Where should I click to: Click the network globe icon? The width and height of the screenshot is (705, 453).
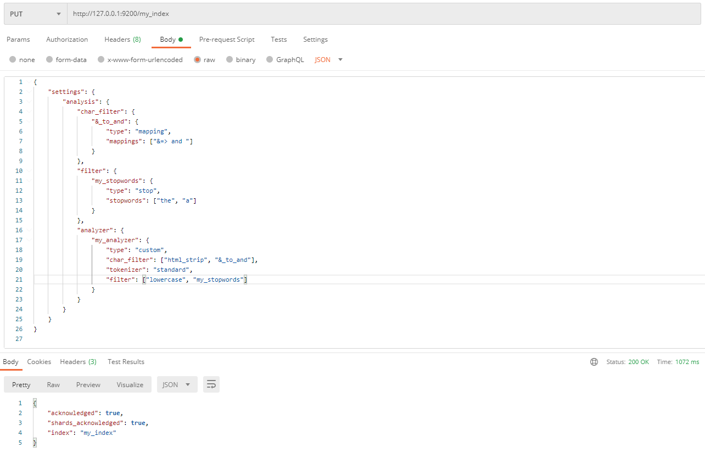(x=594, y=362)
